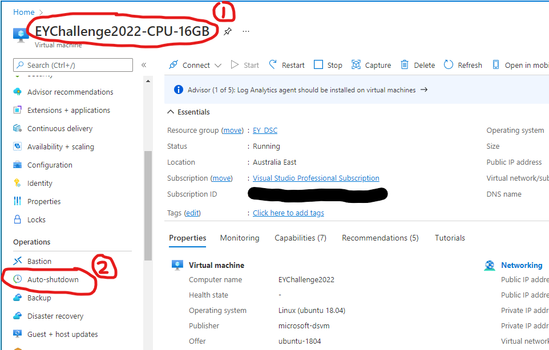Open the Advisor notification arrow
Screen dimensions: 549x350
(x=424, y=90)
